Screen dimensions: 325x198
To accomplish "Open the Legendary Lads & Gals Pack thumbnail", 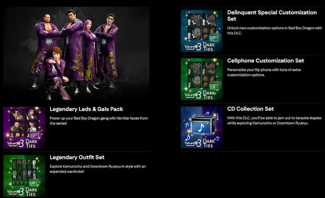I will [24, 127].
